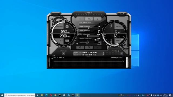The image size is (173, 97).
Task: Adjust the Memory Clock slider
Action: click(95, 40)
